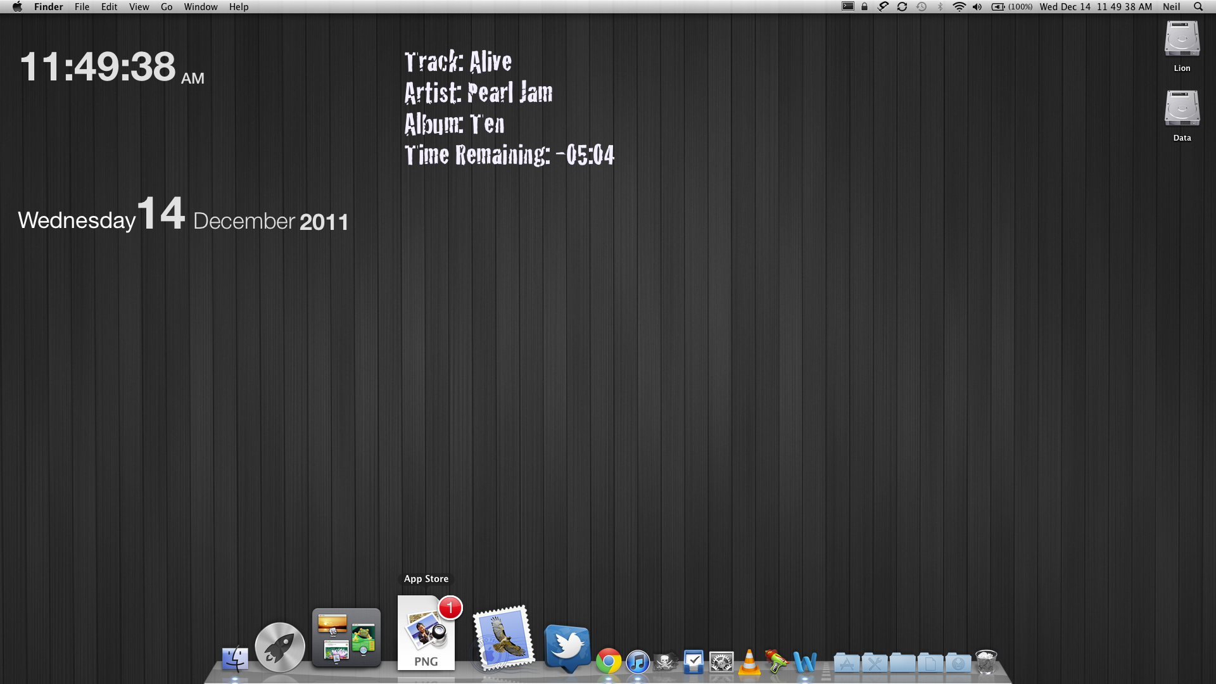1216x684 pixels.
Task: Launch Mission Control from the dock
Action: point(346,638)
